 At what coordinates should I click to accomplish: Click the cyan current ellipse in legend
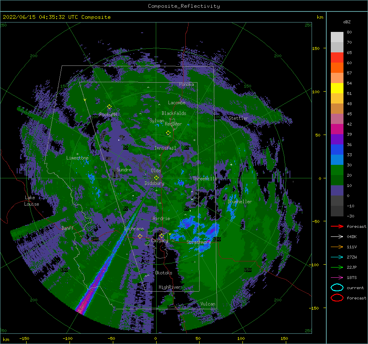(337, 288)
